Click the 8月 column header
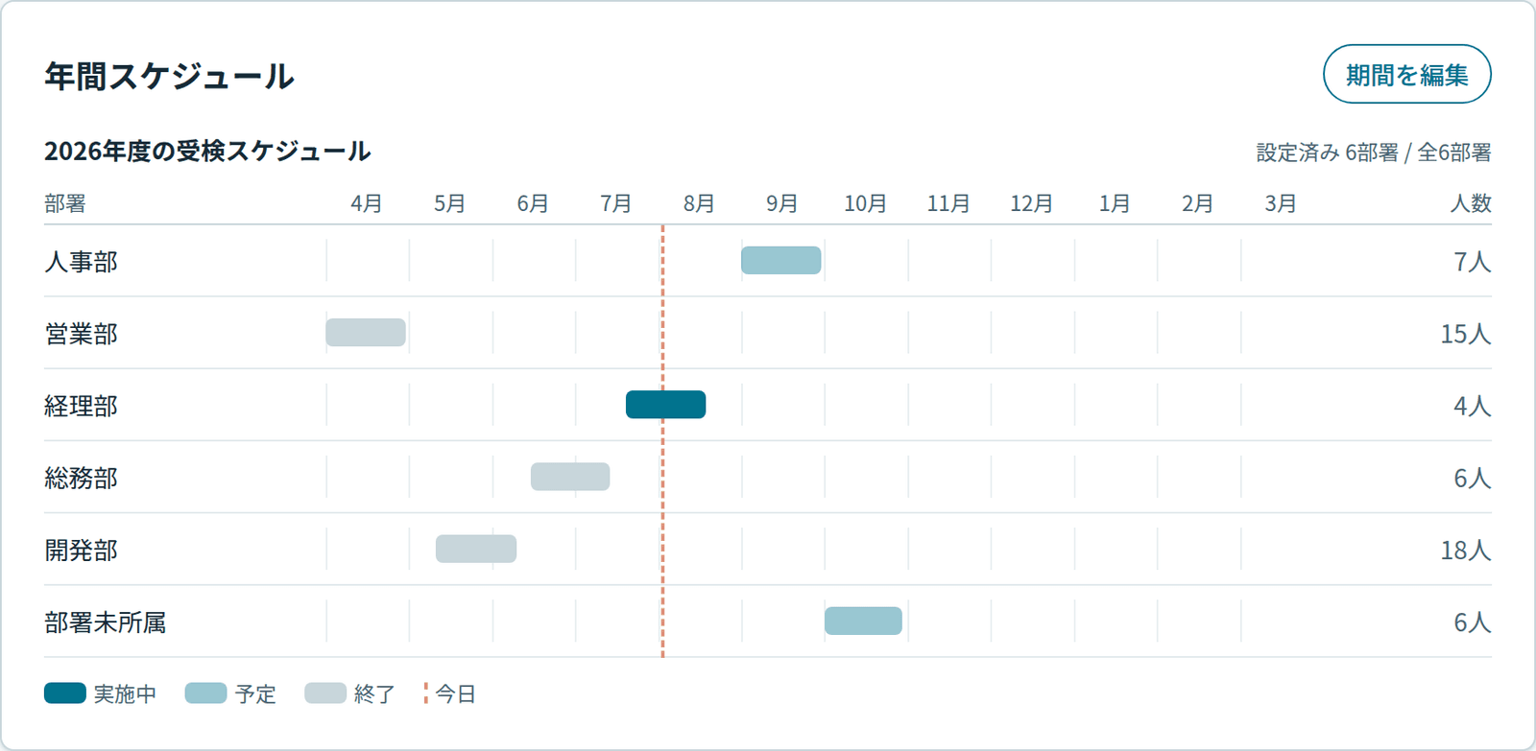1536x751 pixels. pos(699,203)
